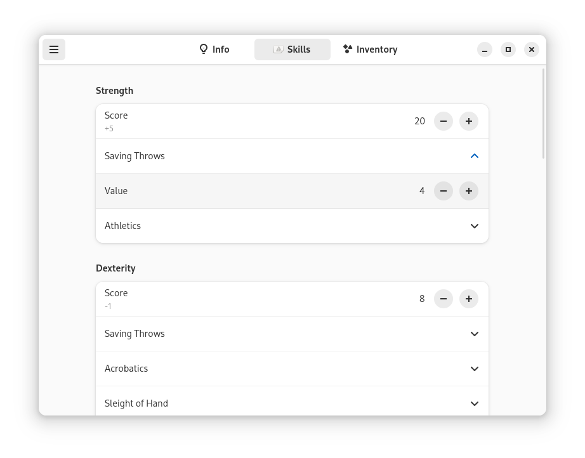Maximize the window
This screenshot has height=458, width=585.
point(508,49)
